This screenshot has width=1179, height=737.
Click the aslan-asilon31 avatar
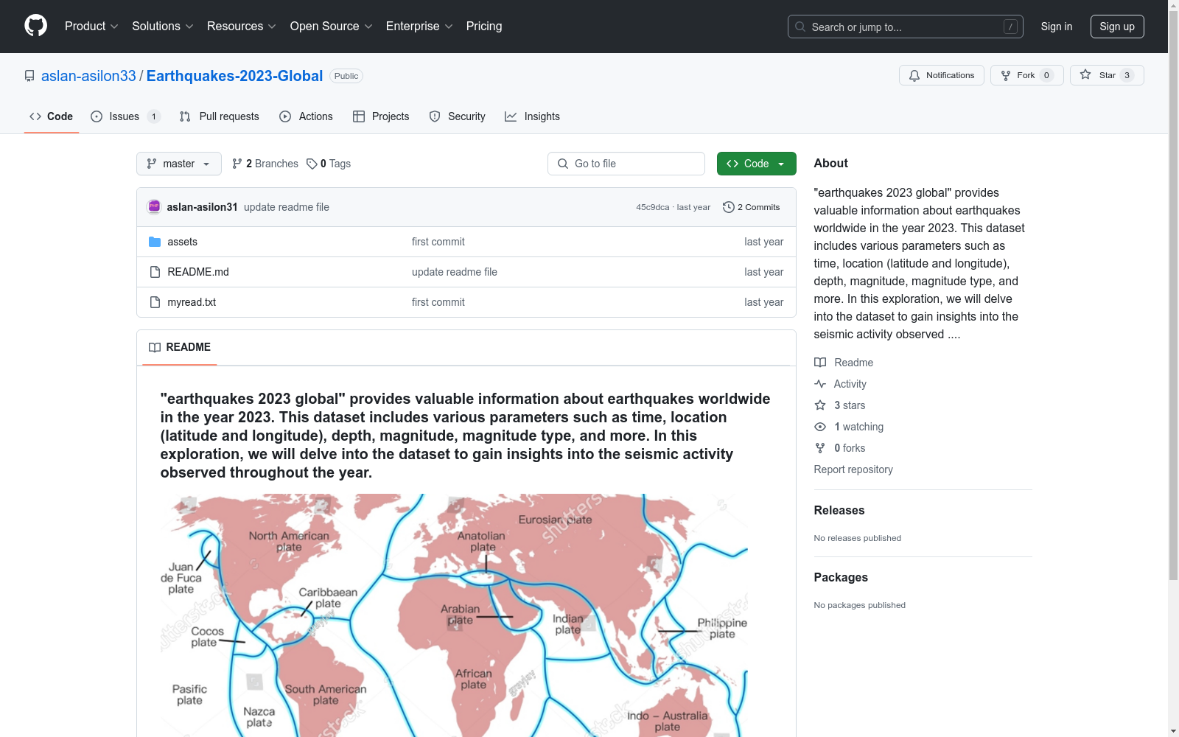point(154,207)
